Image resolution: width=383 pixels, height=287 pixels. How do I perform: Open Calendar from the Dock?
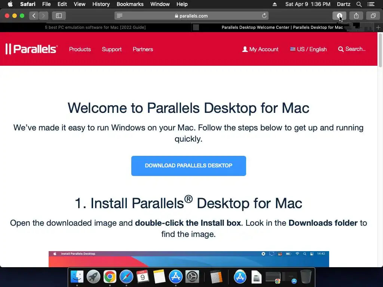click(143, 277)
